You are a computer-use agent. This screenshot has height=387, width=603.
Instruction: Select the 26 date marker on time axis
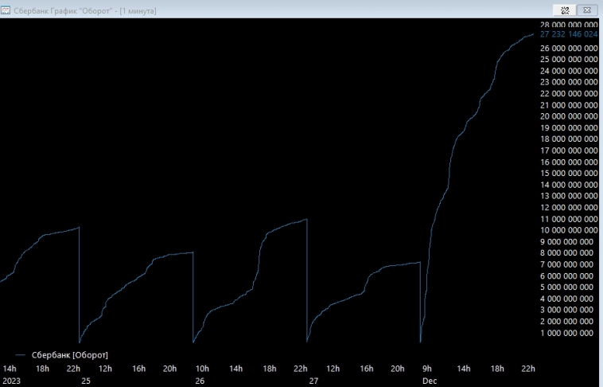(x=200, y=381)
